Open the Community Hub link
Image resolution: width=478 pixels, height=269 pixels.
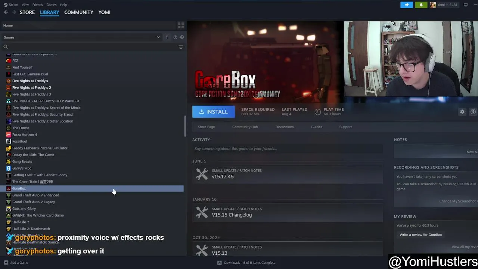[245, 127]
